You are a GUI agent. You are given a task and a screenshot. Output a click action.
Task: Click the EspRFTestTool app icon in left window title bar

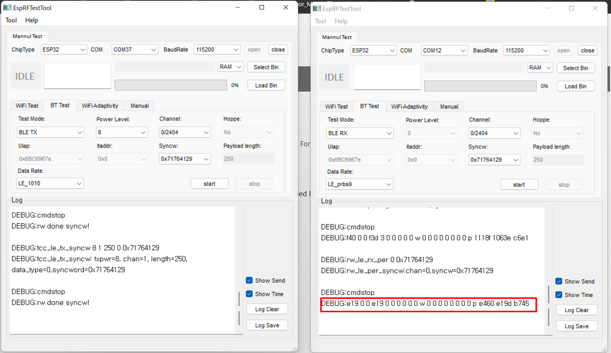(7, 7)
